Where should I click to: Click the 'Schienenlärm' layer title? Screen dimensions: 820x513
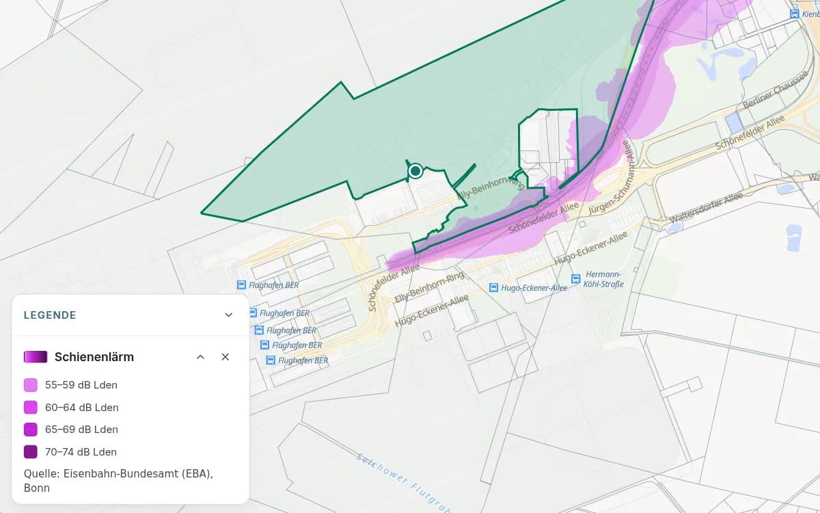[94, 357]
